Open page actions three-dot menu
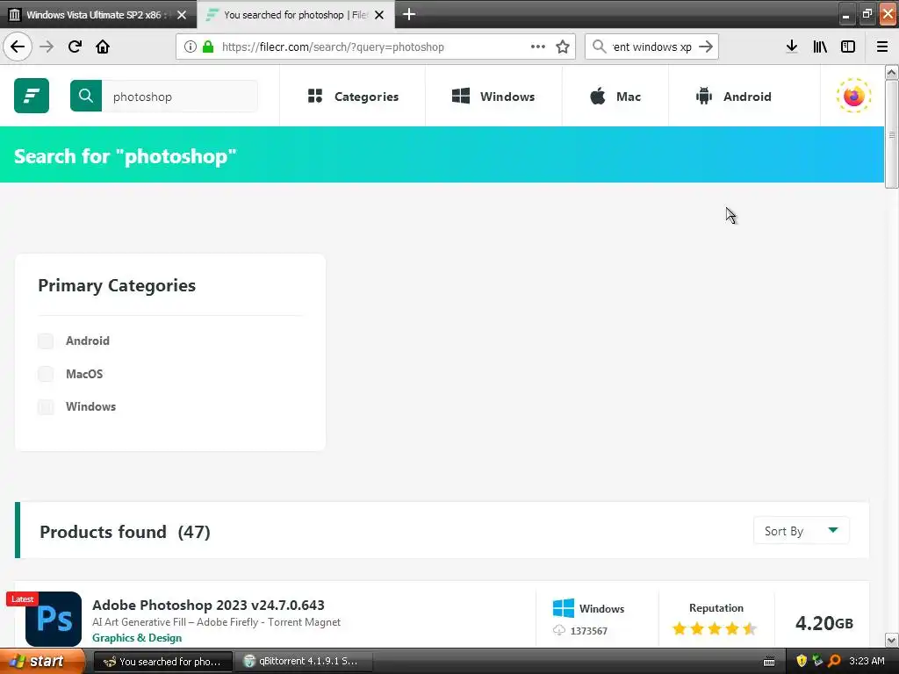The height and width of the screenshot is (674, 899). (x=538, y=47)
